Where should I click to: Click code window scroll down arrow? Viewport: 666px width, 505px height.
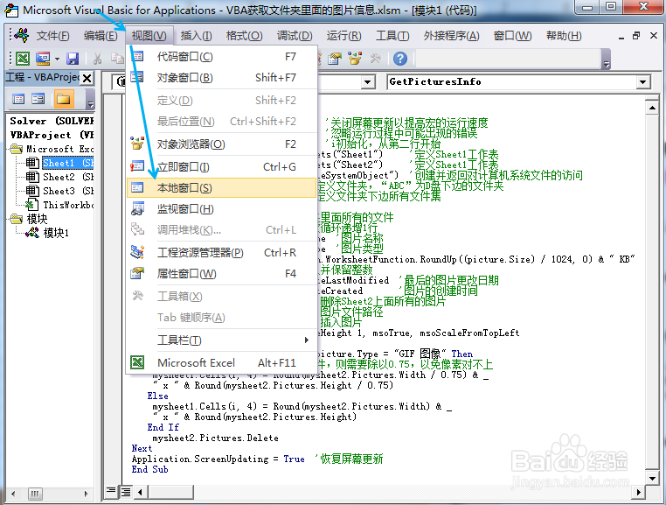(652, 478)
